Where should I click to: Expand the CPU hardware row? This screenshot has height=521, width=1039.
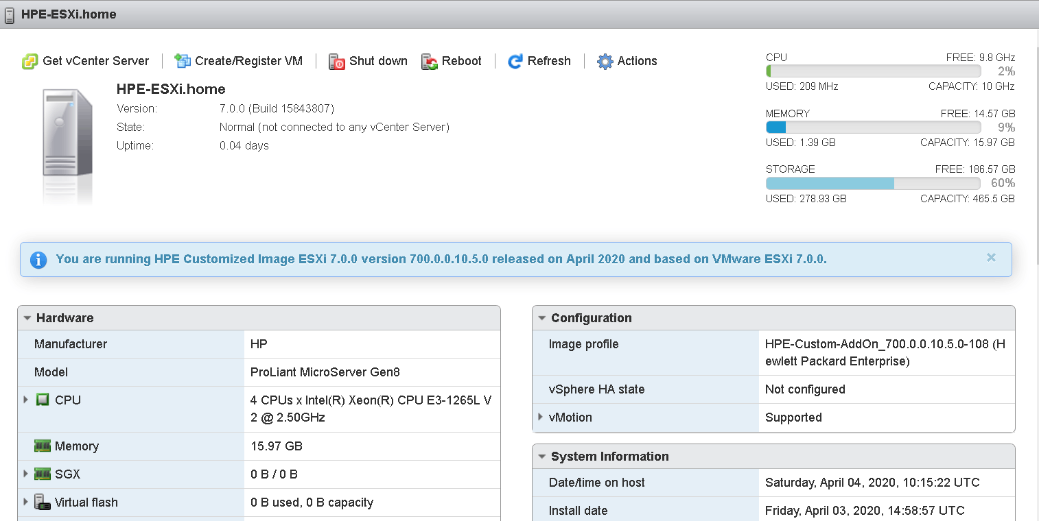26,400
